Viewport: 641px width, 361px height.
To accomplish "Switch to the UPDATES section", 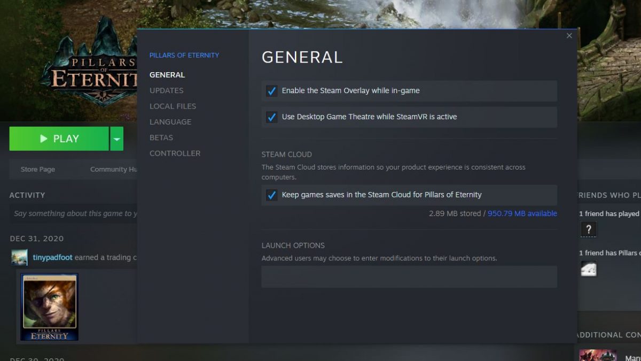I will (167, 90).
